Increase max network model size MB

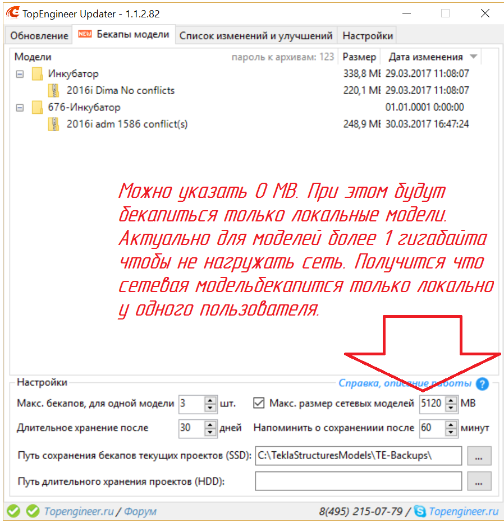(451, 400)
